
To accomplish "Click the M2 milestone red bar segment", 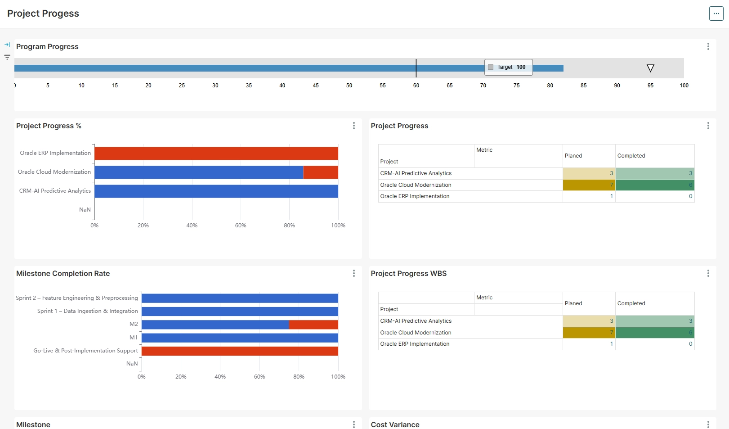I will point(313,325).
